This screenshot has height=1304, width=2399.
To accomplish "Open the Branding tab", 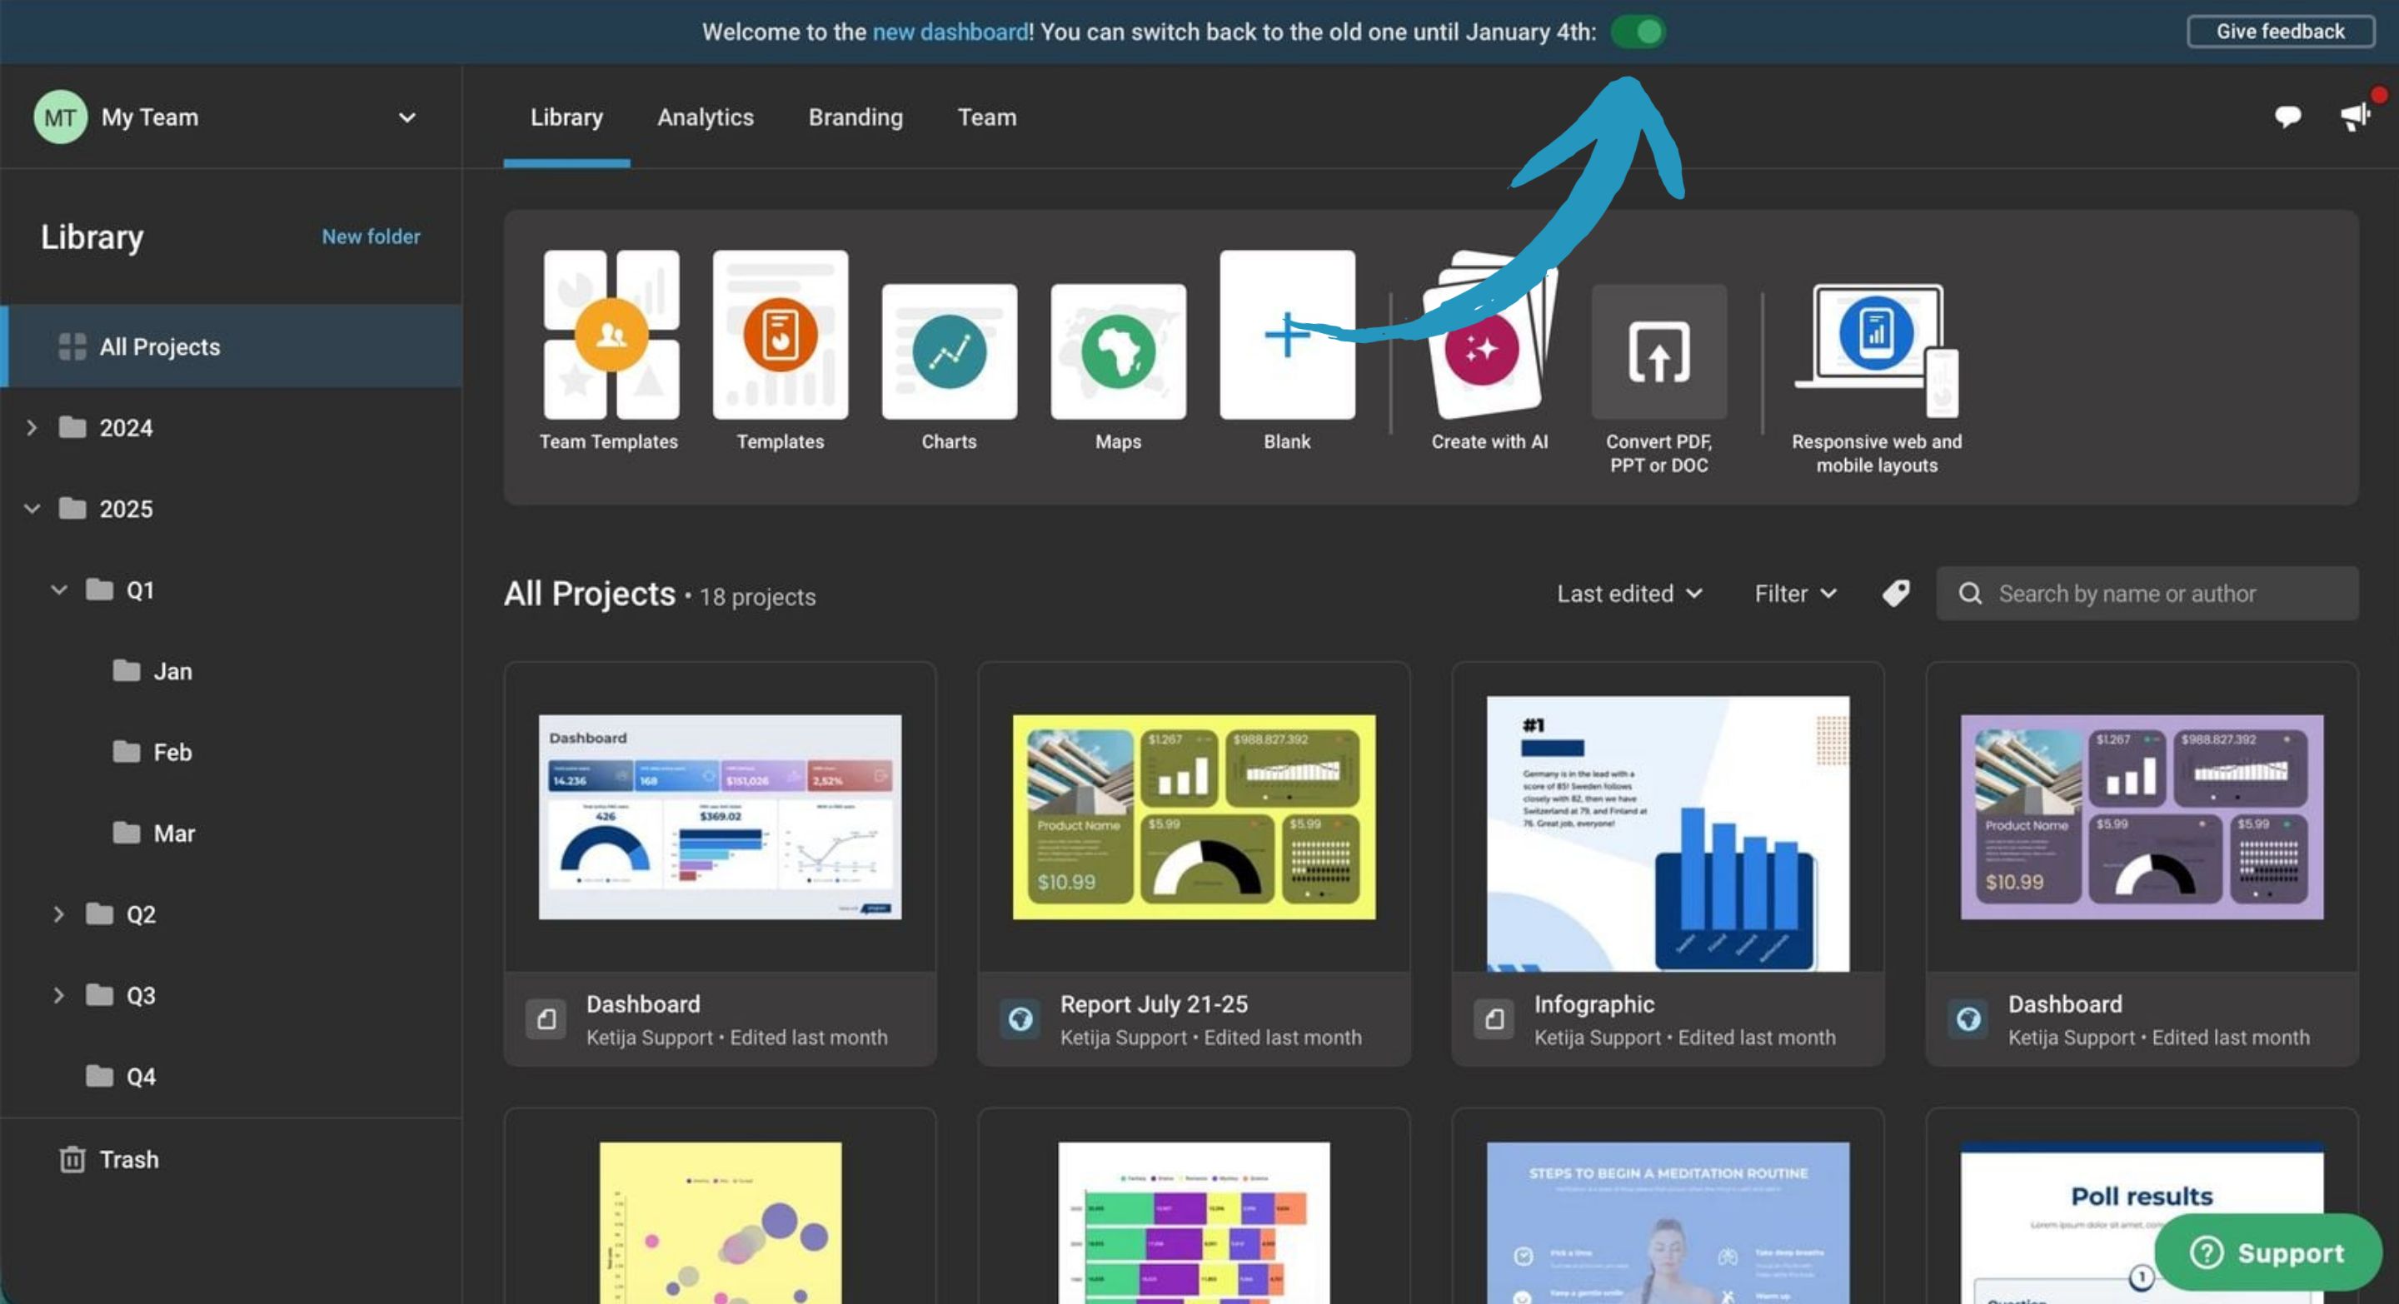I will (x=854, y=117).
